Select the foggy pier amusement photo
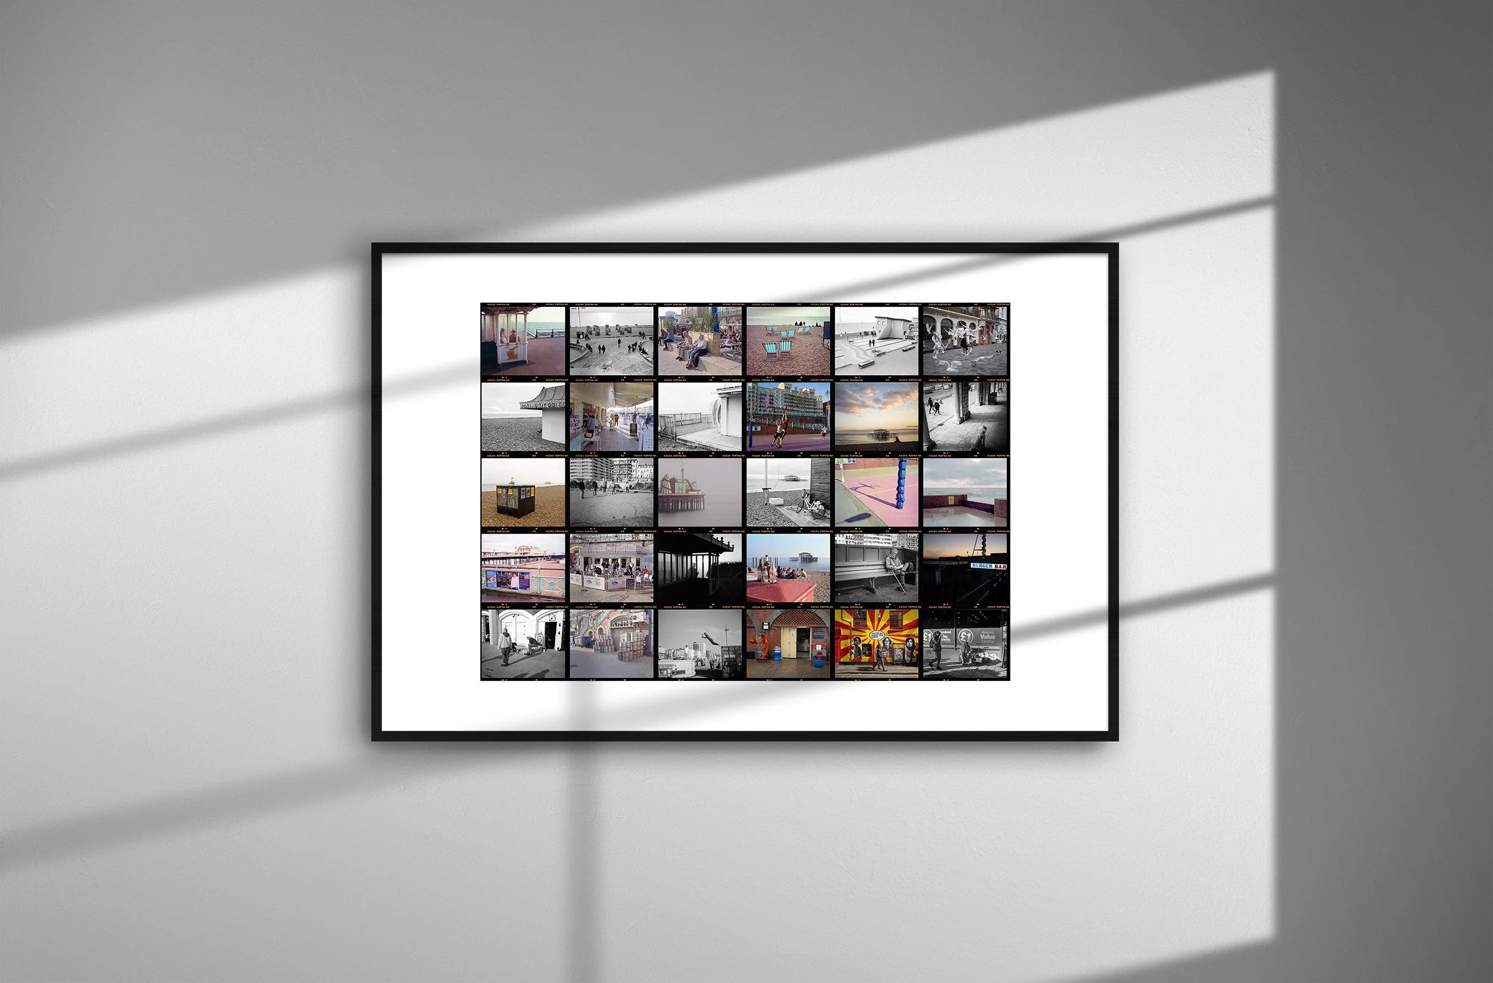This screenshot has height=983, width=1493. click(699, 493)
